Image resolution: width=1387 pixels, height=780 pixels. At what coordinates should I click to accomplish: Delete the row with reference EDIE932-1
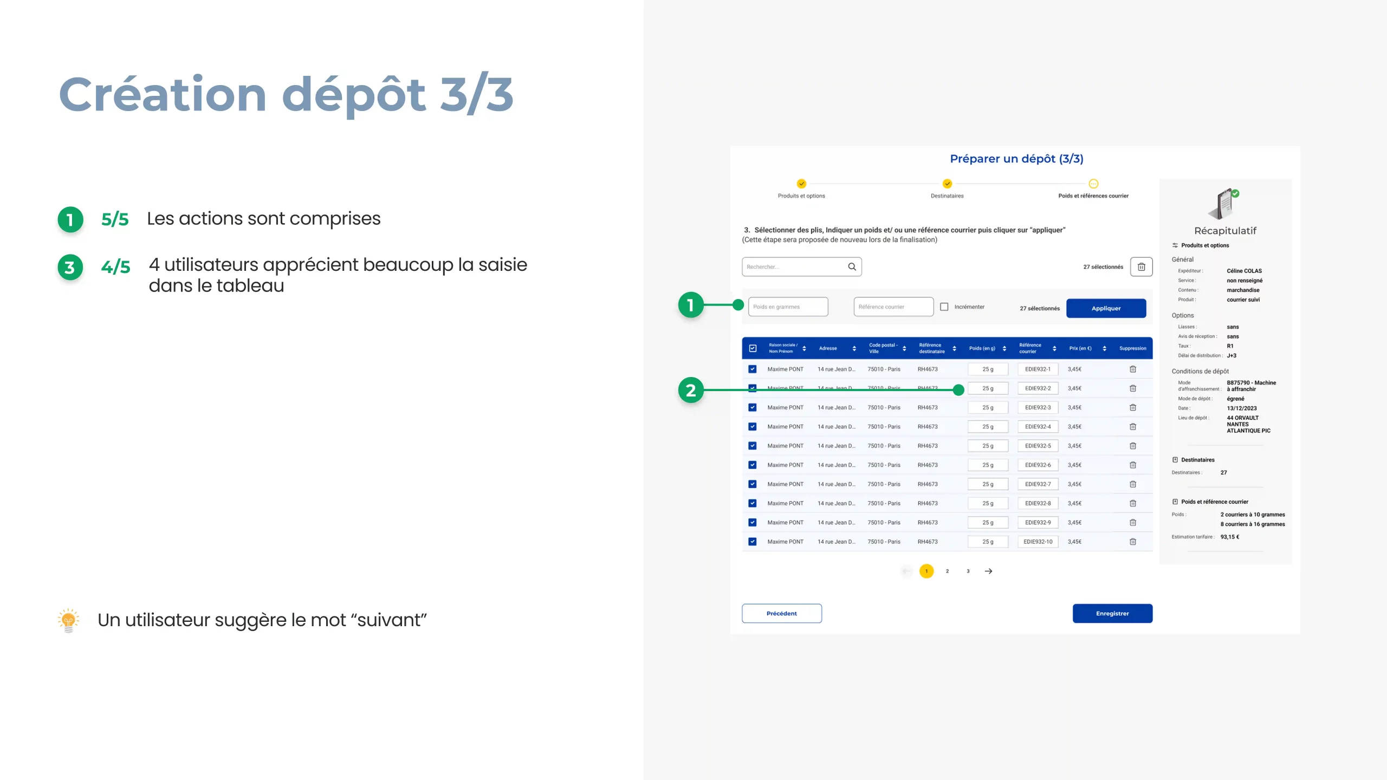[x=1132, y=369]
